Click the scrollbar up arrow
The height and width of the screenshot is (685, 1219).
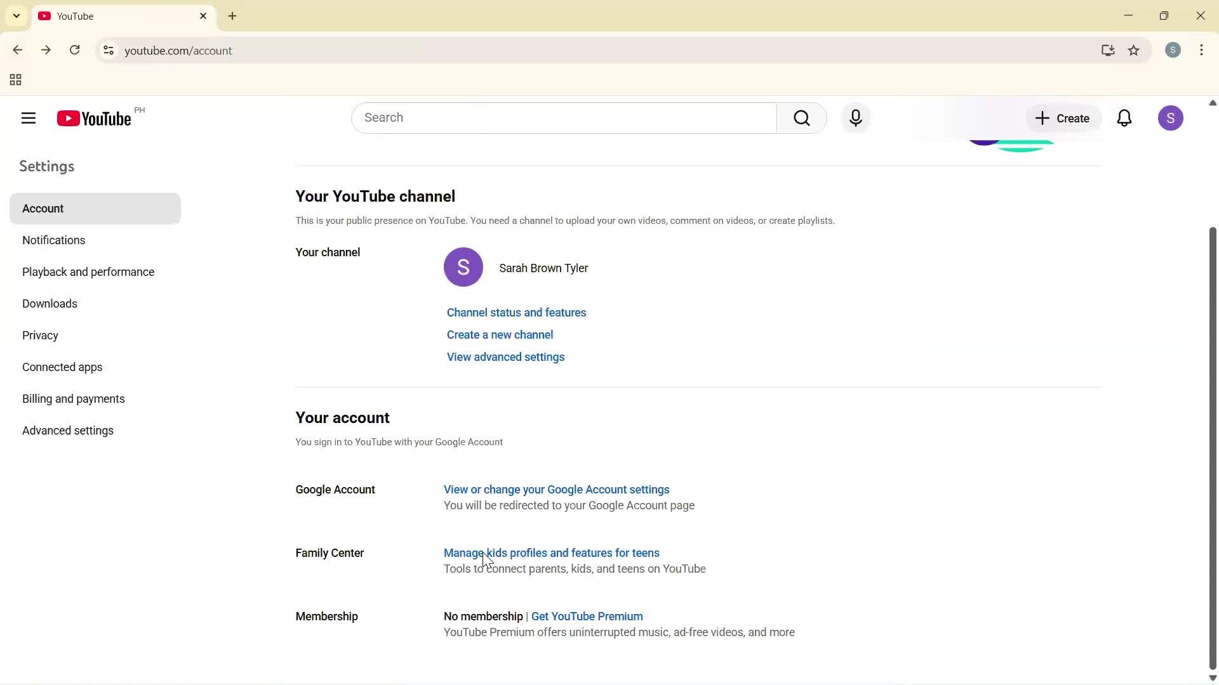coord(1212,102)
